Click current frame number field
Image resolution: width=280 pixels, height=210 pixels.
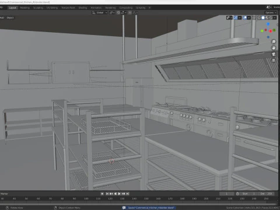coord(227,194)
